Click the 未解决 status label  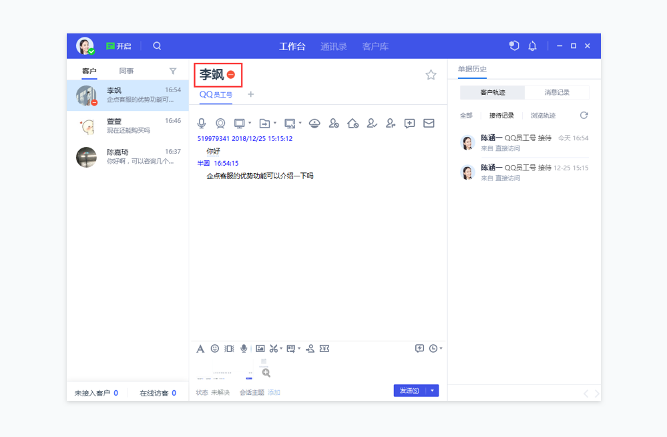coord(220,393)
